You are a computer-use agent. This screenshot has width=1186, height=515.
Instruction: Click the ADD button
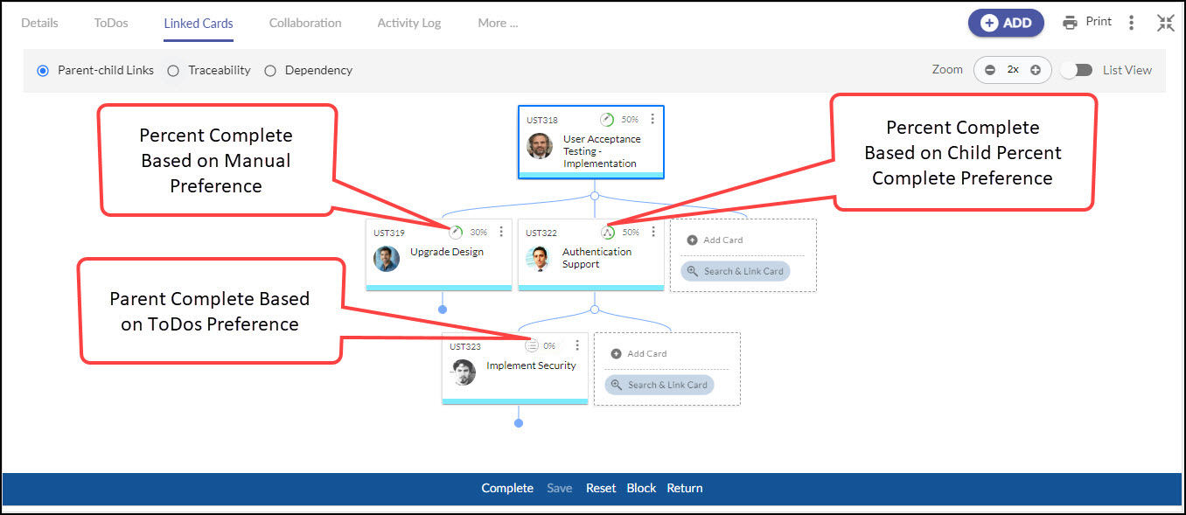coord(1006,23)
